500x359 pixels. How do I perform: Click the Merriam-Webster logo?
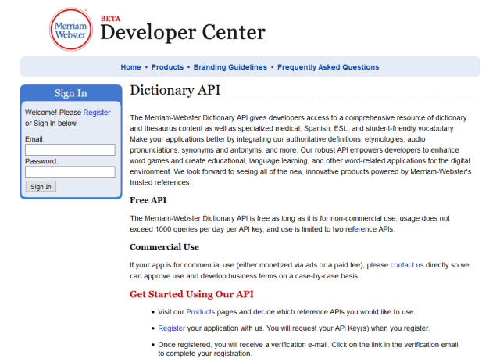point(71,30)
